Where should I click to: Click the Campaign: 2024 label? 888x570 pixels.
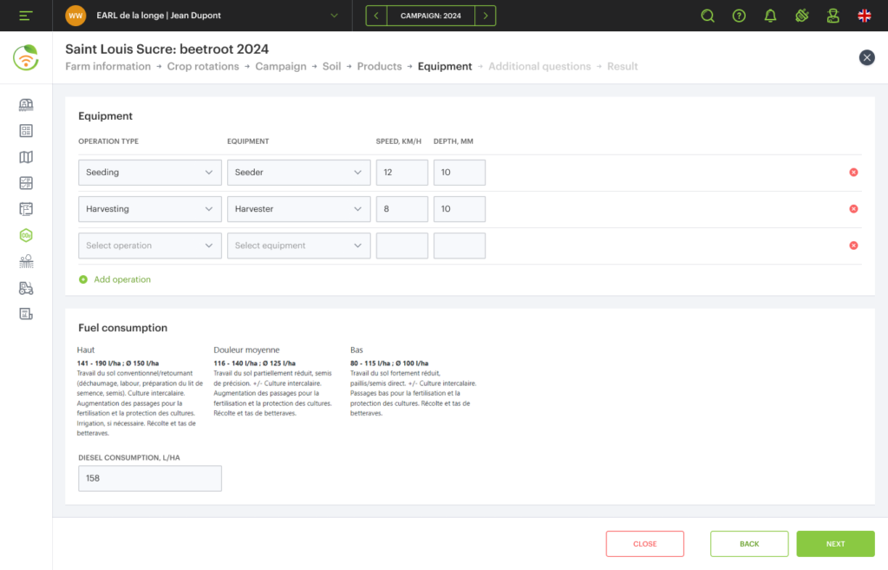pyautogui.click(x=430, y=16)
